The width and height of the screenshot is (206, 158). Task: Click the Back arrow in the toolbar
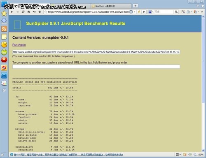[12, 12]
